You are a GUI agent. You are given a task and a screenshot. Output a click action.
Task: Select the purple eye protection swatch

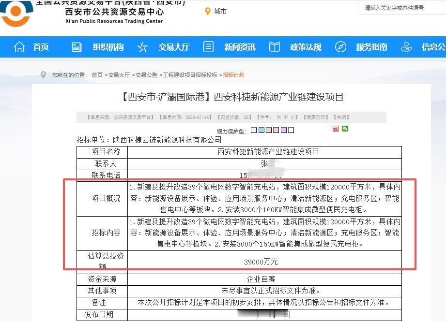284,130
